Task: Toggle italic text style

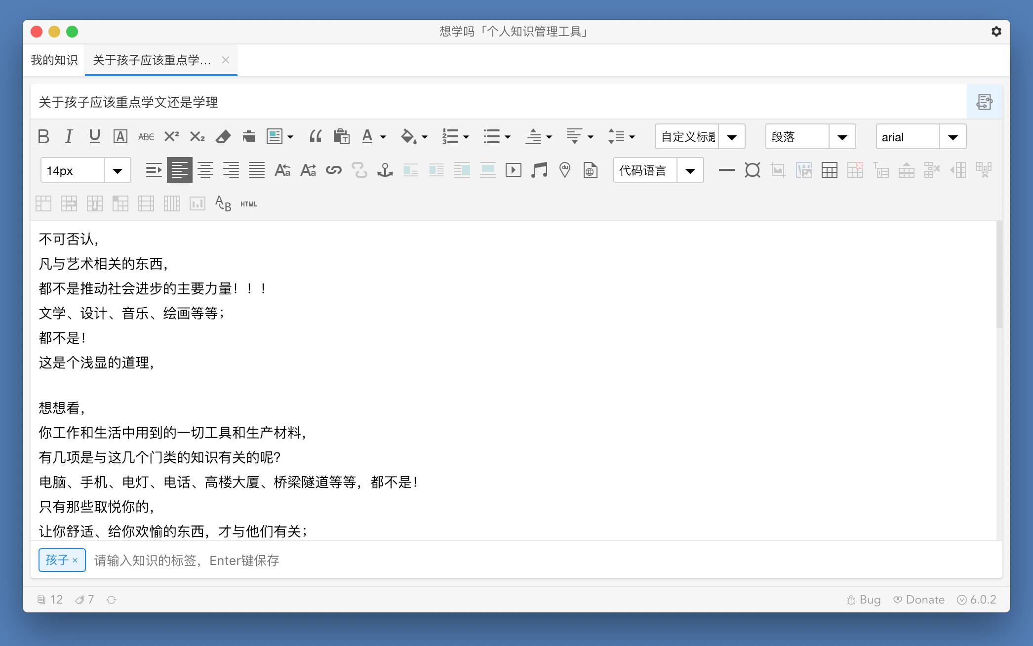Action: (x=69, y=136)
